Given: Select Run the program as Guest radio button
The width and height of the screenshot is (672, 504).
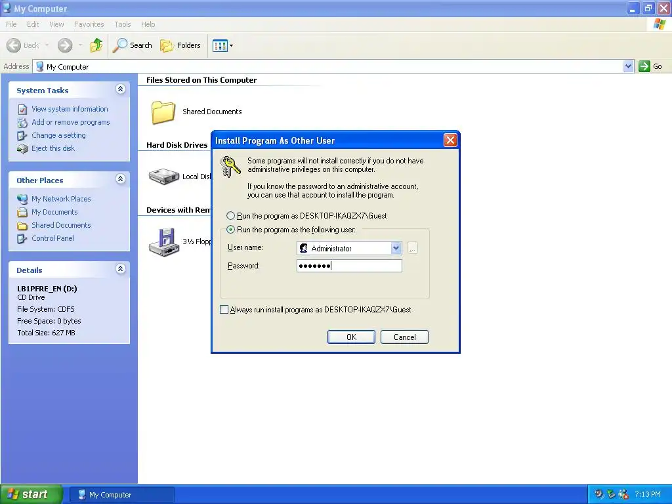Looking at the screenshot, I should pyautogui.click(x=230, y=215).
